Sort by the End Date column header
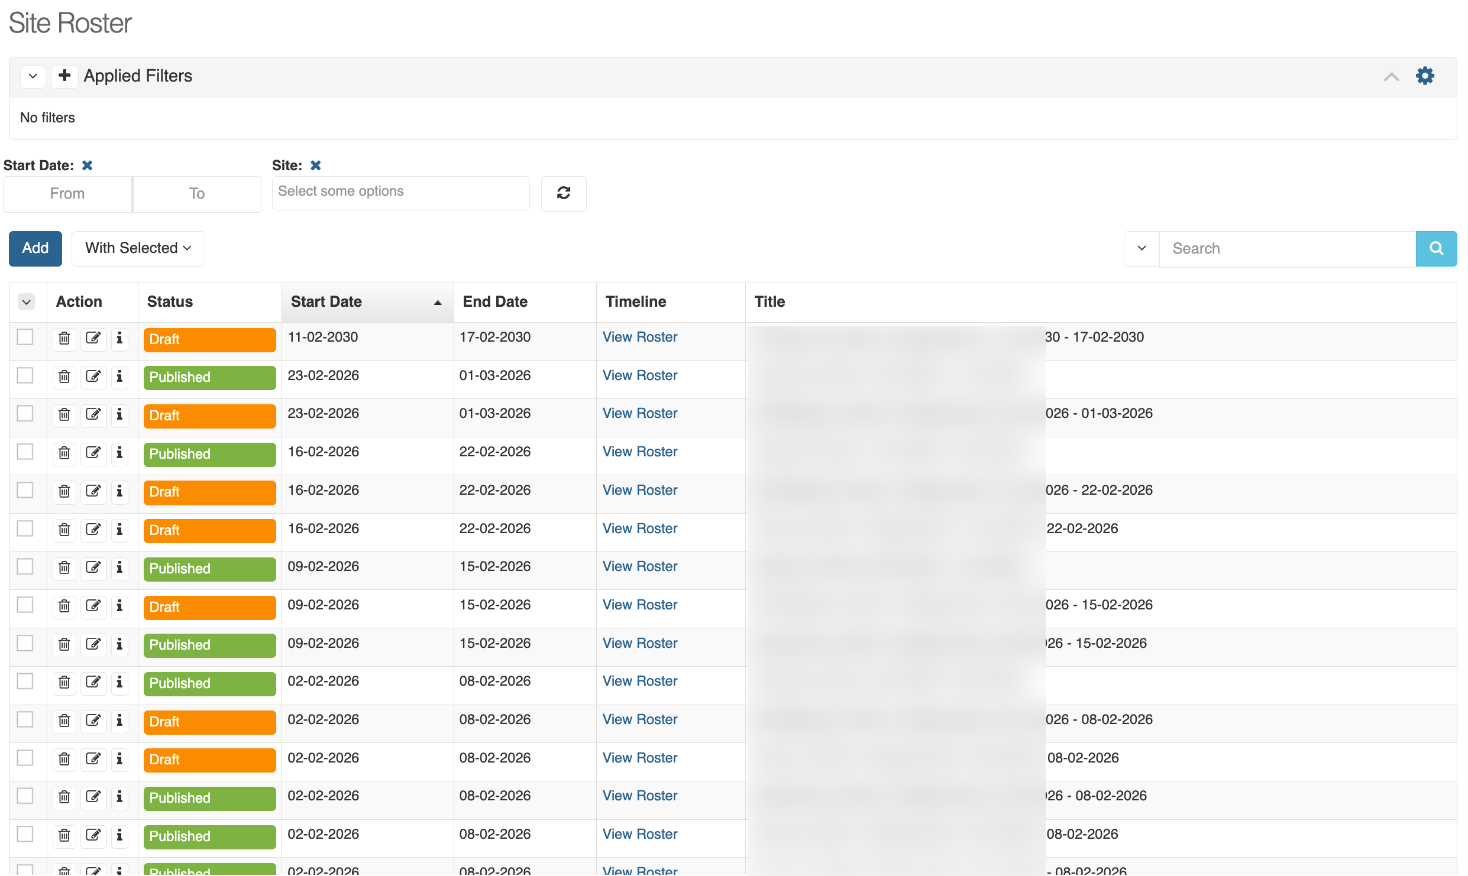Image resolution: width=1468 pixels, height=876 pixels. point(494,302)
